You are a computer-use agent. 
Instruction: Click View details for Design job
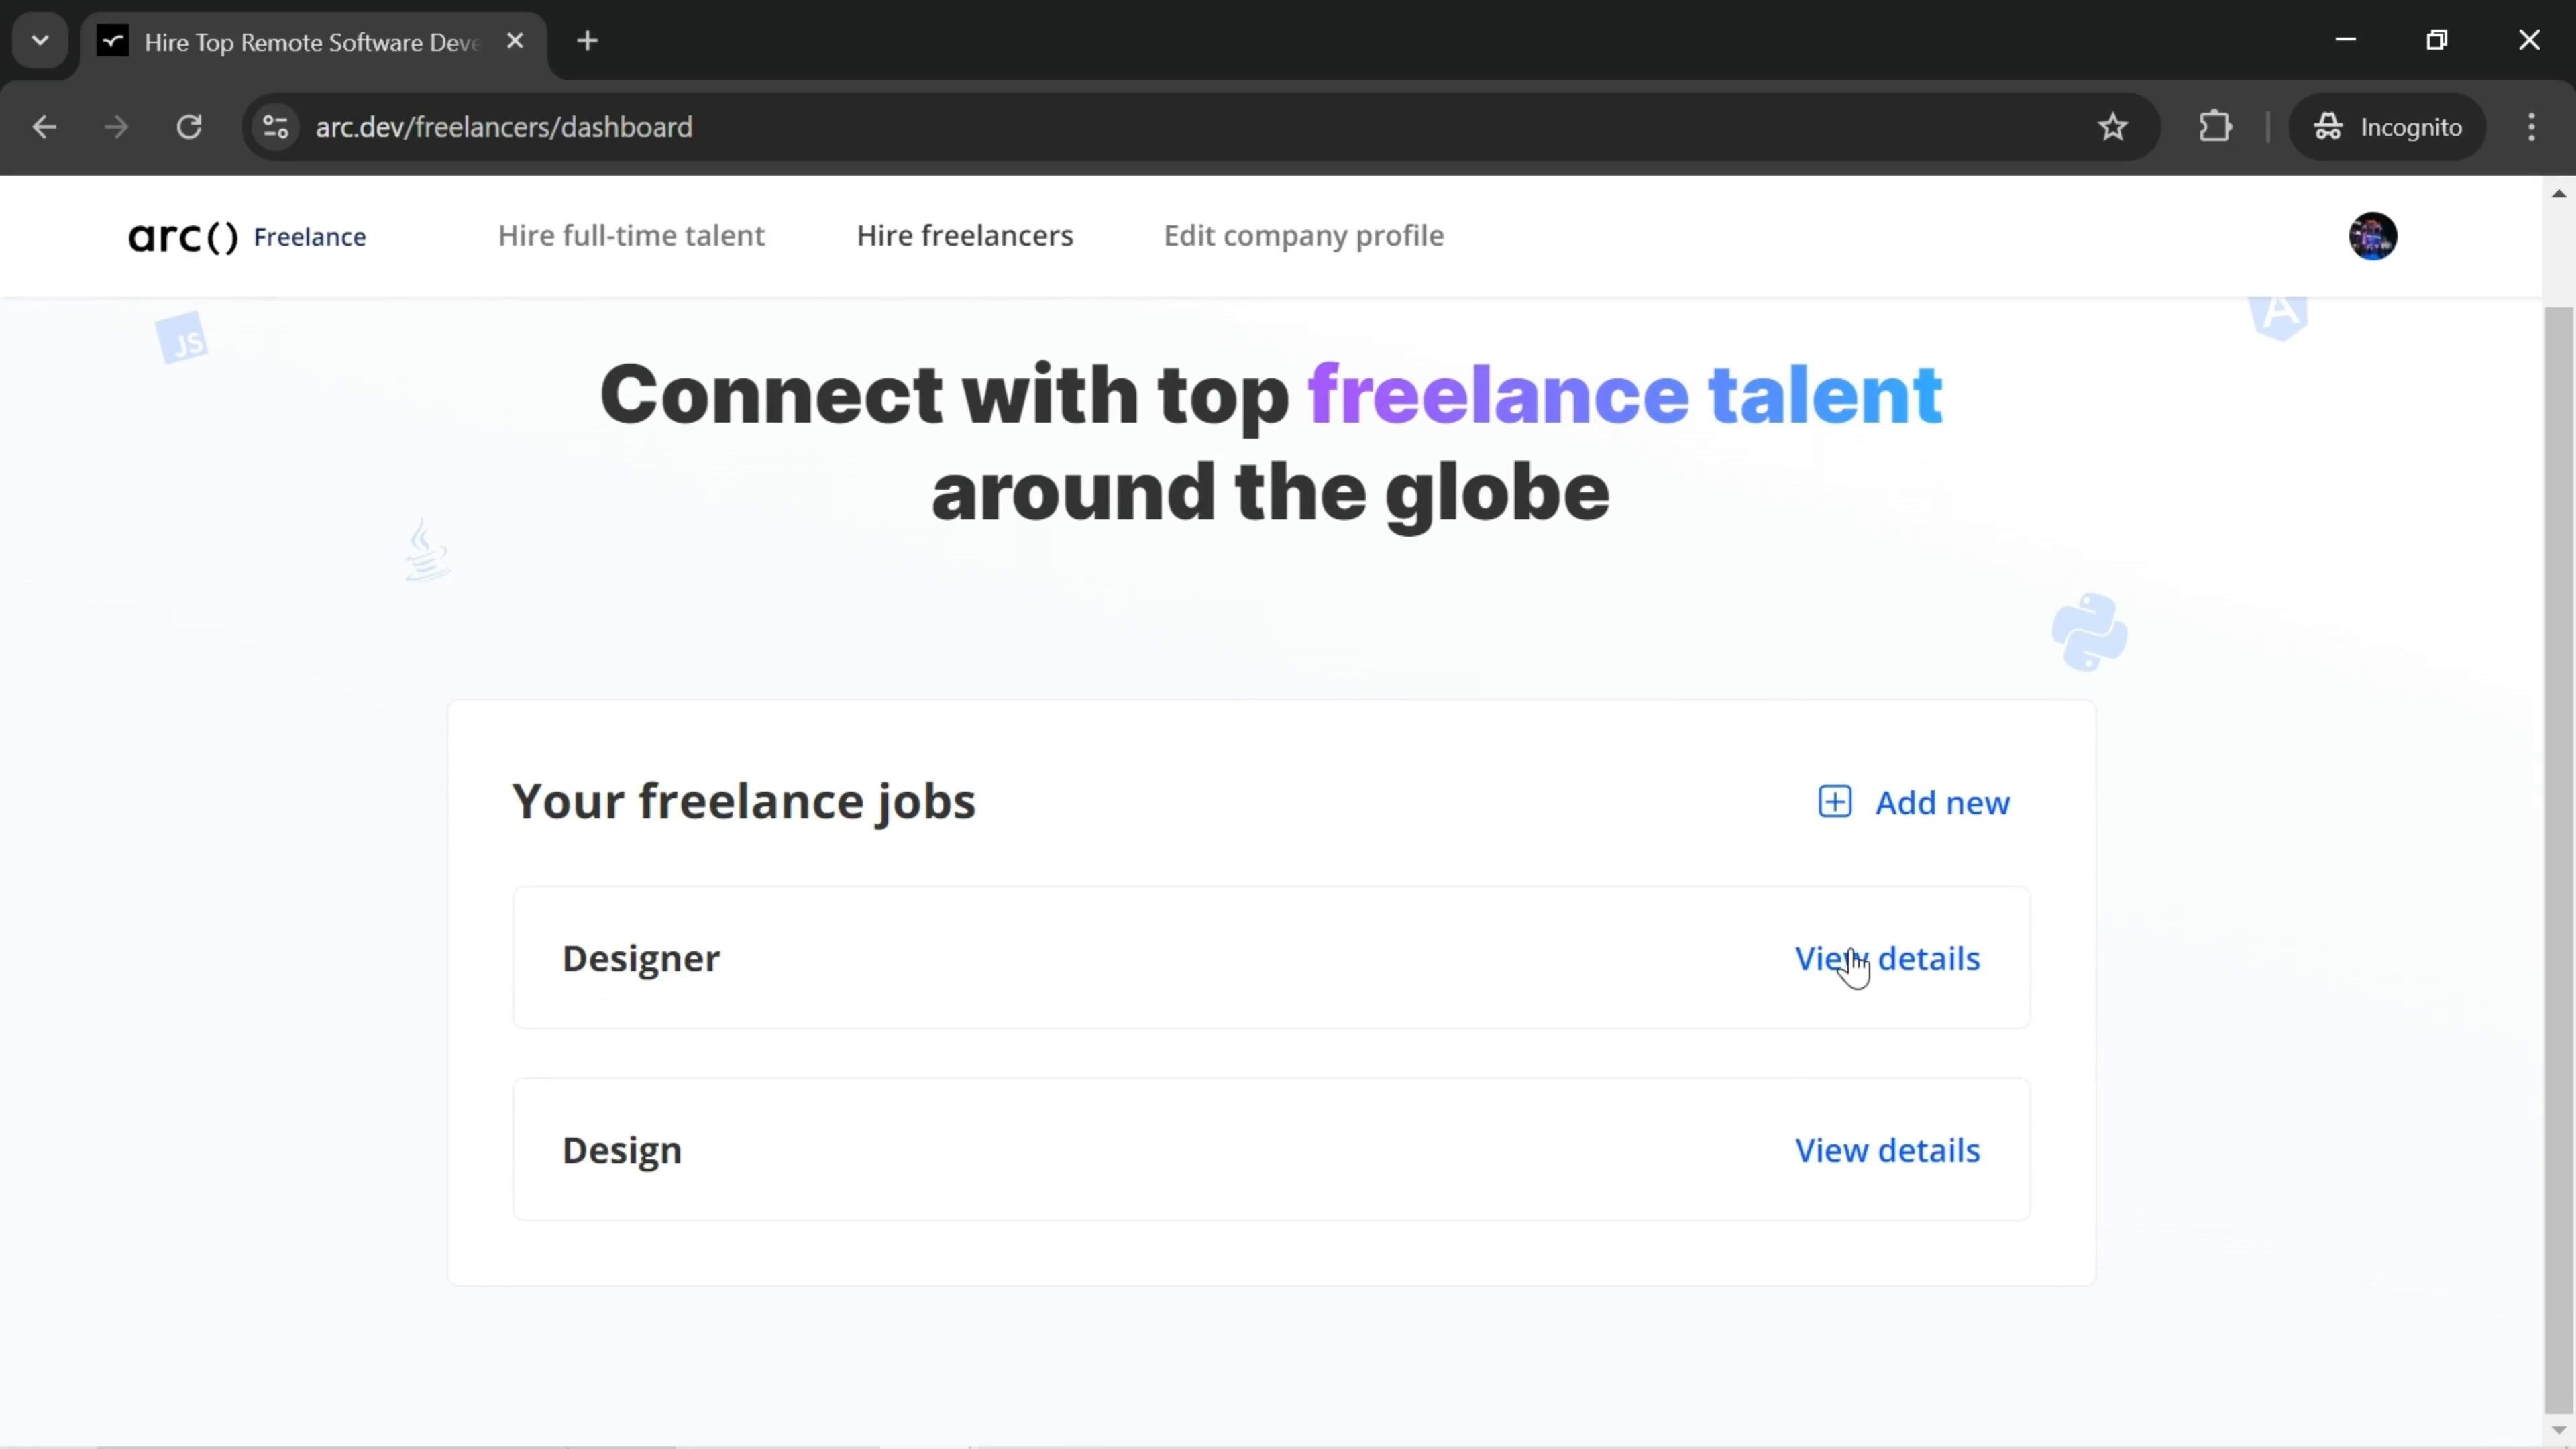[1888, 1150]
